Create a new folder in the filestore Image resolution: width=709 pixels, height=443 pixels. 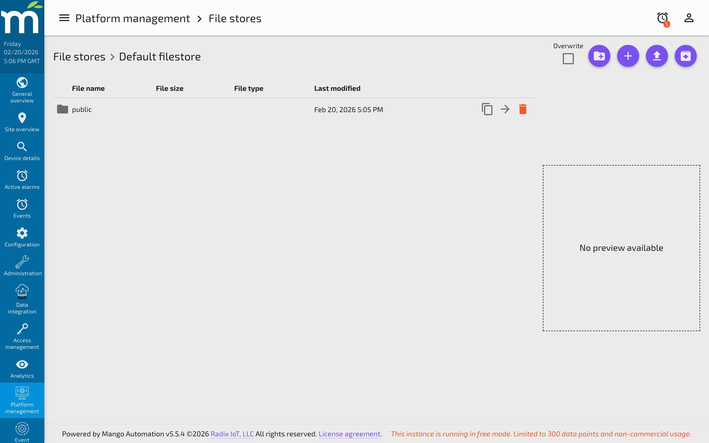tap(599, 56)
